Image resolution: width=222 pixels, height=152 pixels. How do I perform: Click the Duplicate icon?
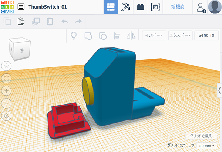coord(36,22)
